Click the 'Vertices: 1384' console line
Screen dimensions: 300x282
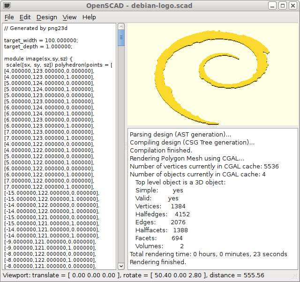(160, 206)
